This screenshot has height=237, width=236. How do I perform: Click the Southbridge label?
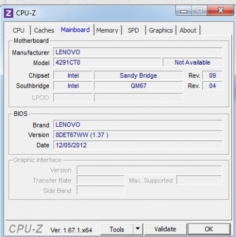pos(33,86)
